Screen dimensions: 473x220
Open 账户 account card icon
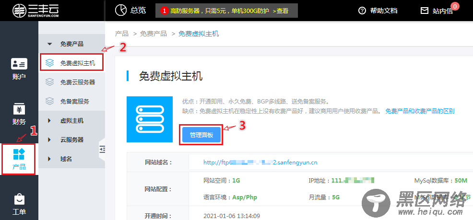coord(19,64)
